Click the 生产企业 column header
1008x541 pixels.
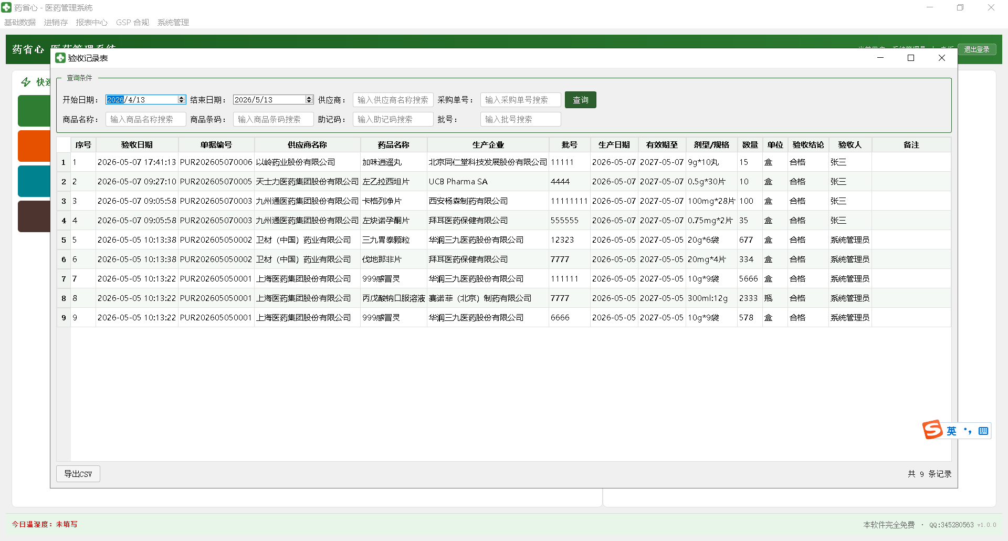488,145
